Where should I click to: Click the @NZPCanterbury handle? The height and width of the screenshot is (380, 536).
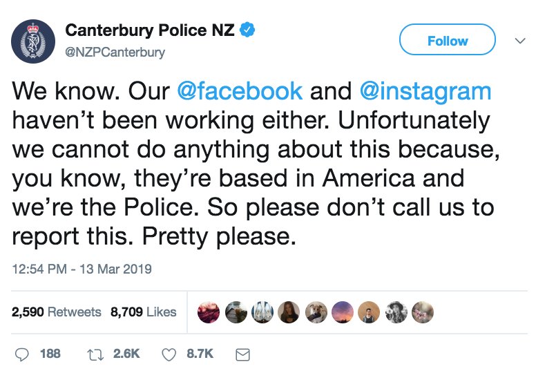(115, 53)
